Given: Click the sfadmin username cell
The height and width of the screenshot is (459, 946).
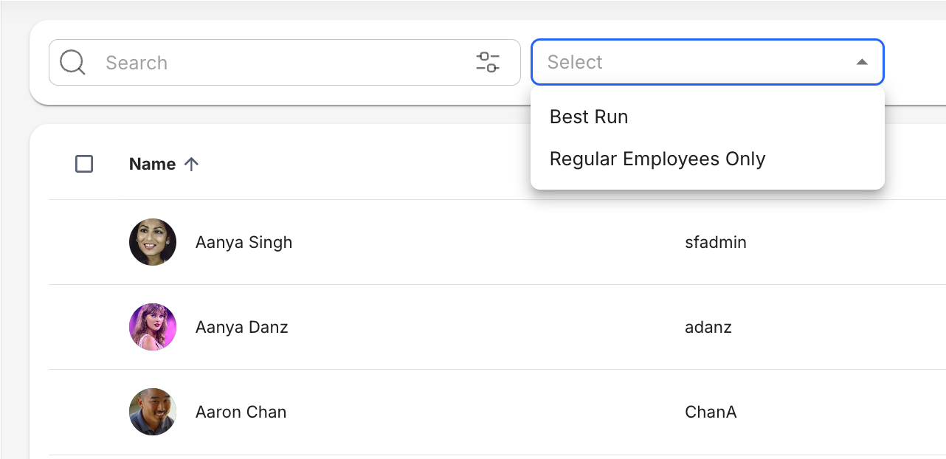Looking at the screenshot, I should [x=715, y=242].
